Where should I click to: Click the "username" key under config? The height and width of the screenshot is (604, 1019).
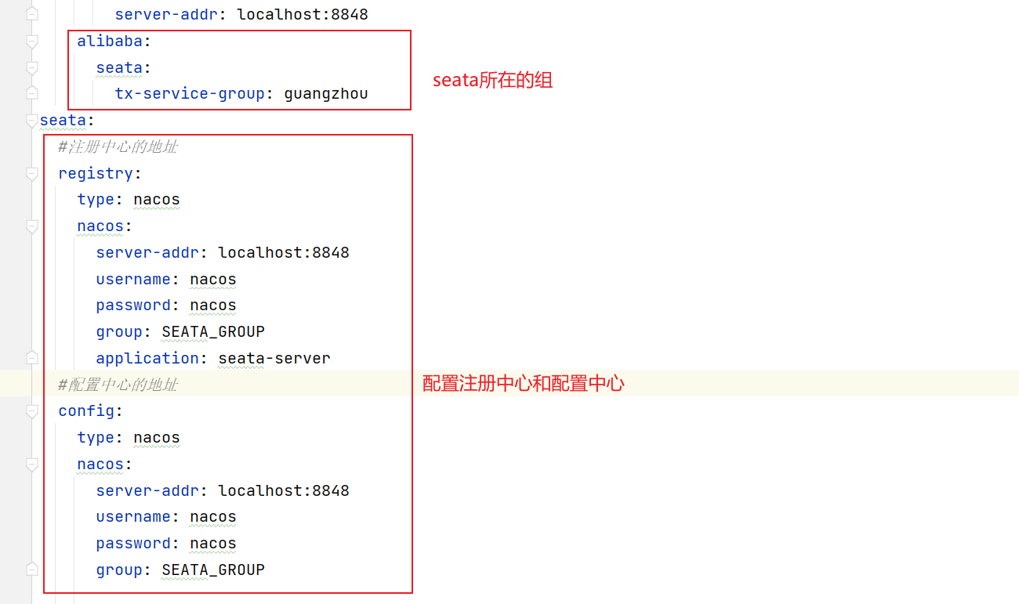(133, 517)
